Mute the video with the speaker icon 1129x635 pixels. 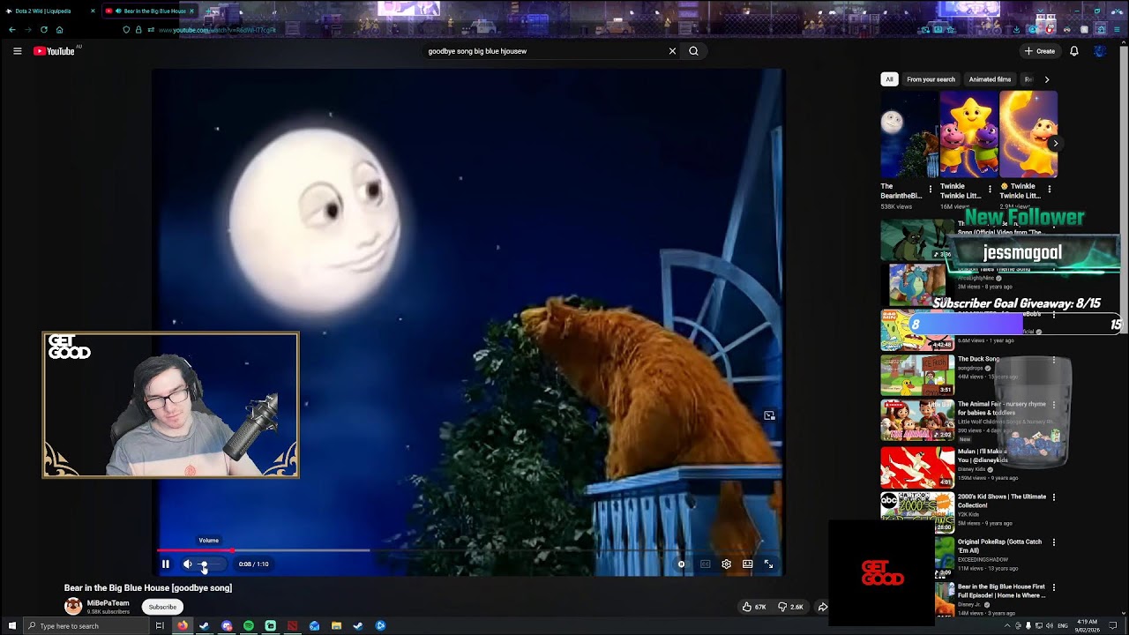(x=187, y=564)
